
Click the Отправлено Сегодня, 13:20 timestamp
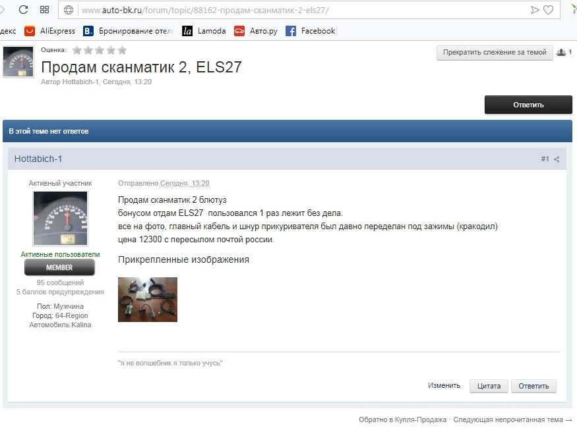click(x=164, y=183)
